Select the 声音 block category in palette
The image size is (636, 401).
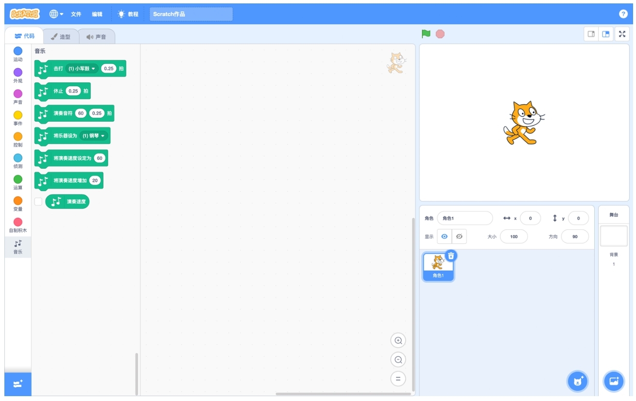pyautogui.click(x=18, y=97)
